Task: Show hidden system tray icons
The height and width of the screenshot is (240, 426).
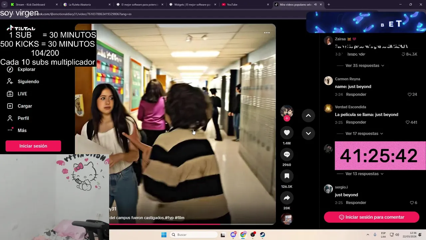Action: point(368,235)
